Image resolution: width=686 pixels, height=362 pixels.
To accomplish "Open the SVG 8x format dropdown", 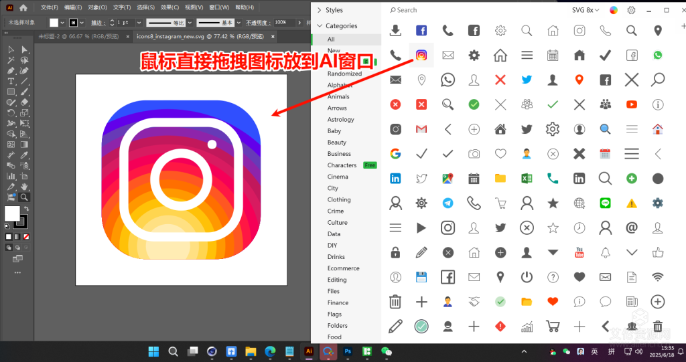I will [586, 10].
